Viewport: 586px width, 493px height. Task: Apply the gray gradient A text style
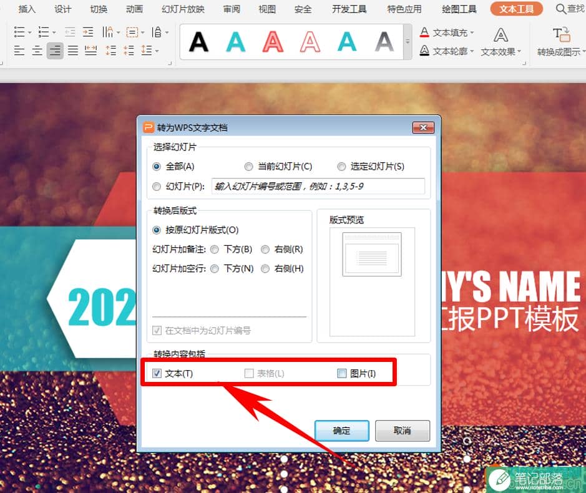(x=384, y=42)
